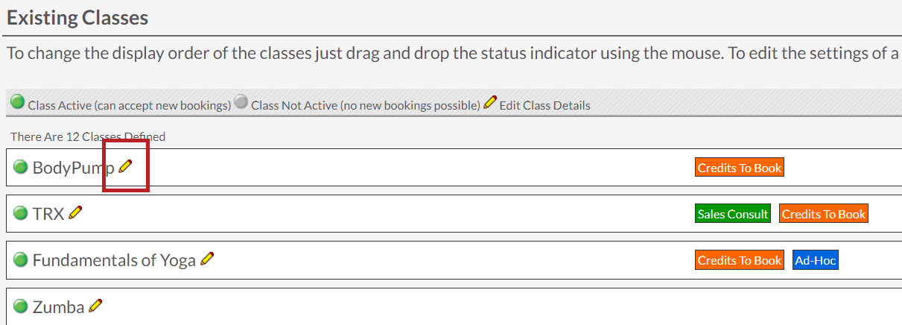The width and height of the screenshot is (902, 325).
Task: Click Fundamentals of Yoga status indicator
Action: click(21, 259)
